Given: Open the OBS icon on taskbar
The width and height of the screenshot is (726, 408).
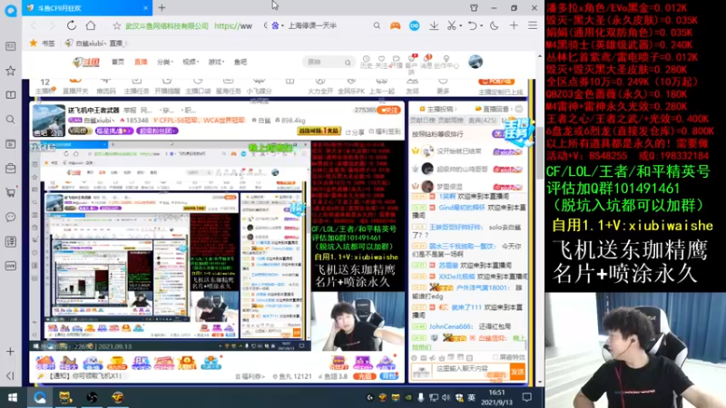Looking at the screenshot, I should point(92,397).
